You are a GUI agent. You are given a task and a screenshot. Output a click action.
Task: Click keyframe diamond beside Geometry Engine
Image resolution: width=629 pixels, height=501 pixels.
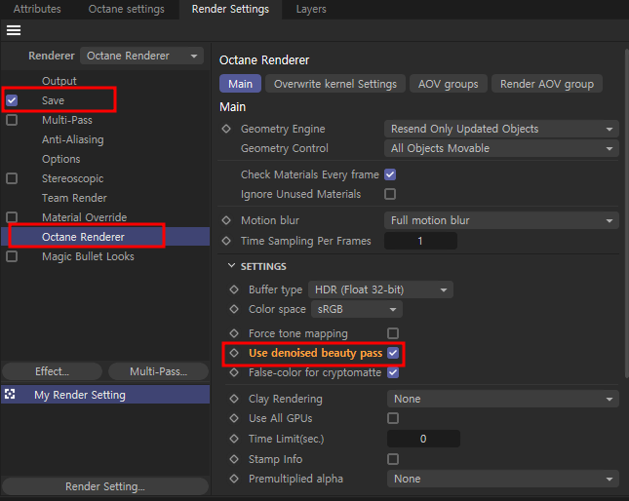tap(226, 129)
